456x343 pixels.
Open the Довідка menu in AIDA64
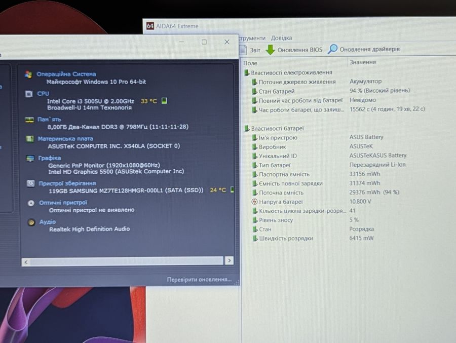281,38
